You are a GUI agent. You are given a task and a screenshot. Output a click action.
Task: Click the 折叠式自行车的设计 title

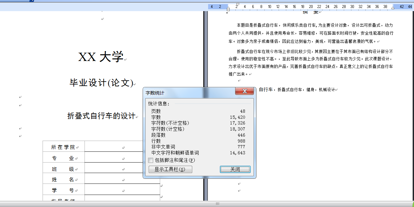(101, 116)
